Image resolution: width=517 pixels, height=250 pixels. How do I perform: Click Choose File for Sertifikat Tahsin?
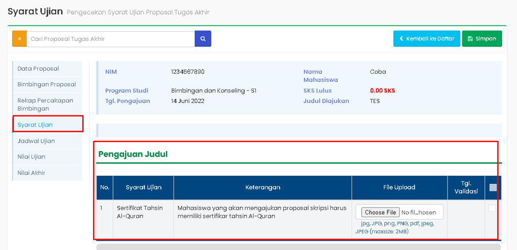click(380, 212)
